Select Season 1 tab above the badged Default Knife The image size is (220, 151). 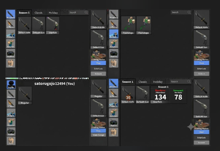[x=128, y=82]
